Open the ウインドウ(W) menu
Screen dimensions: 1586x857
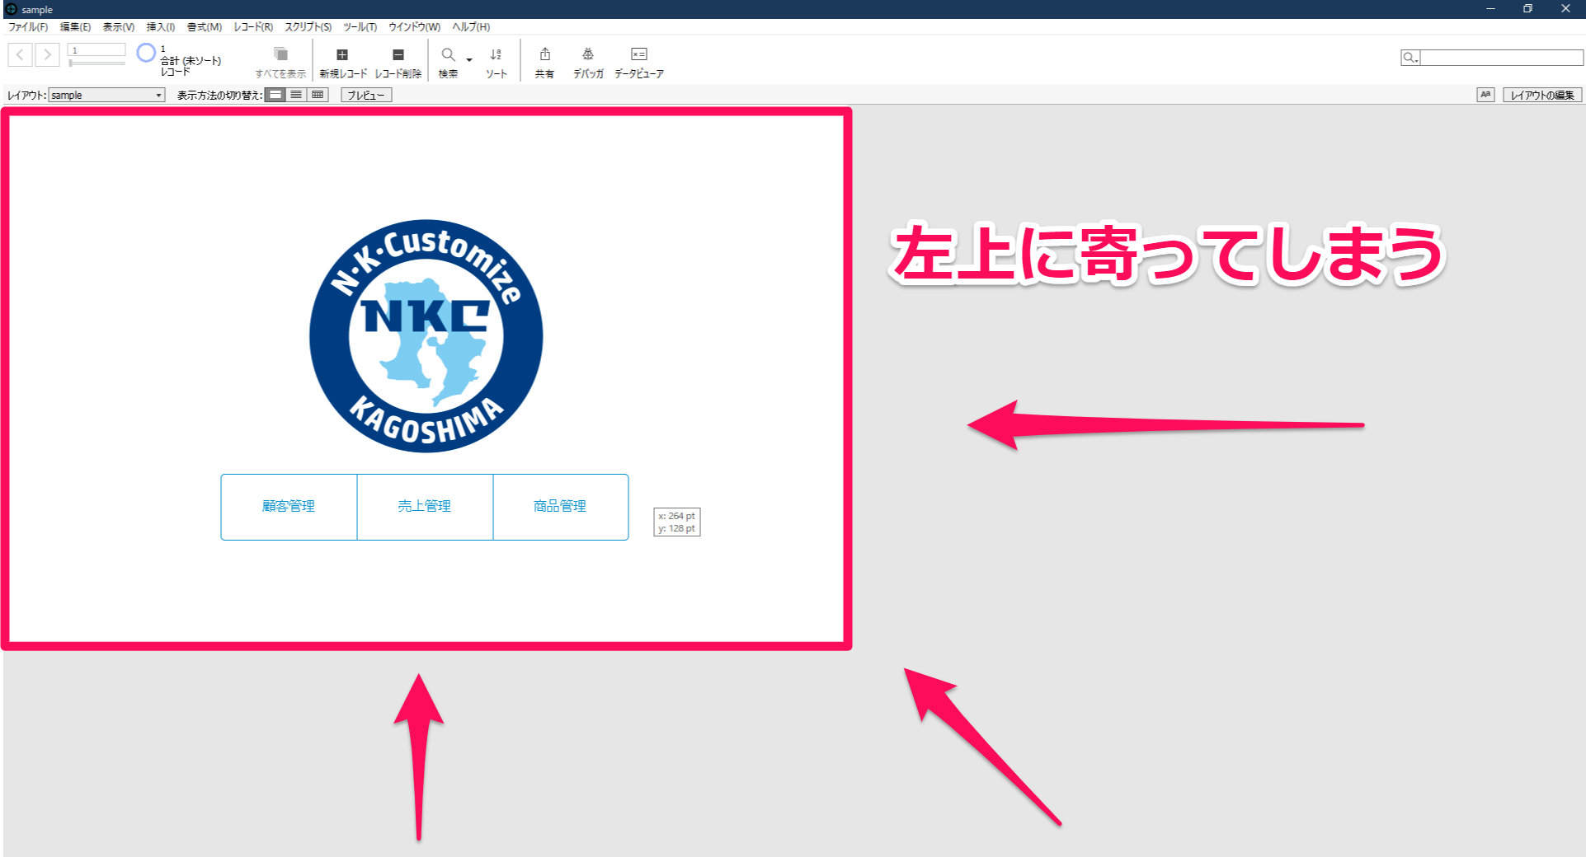point(415,27)
